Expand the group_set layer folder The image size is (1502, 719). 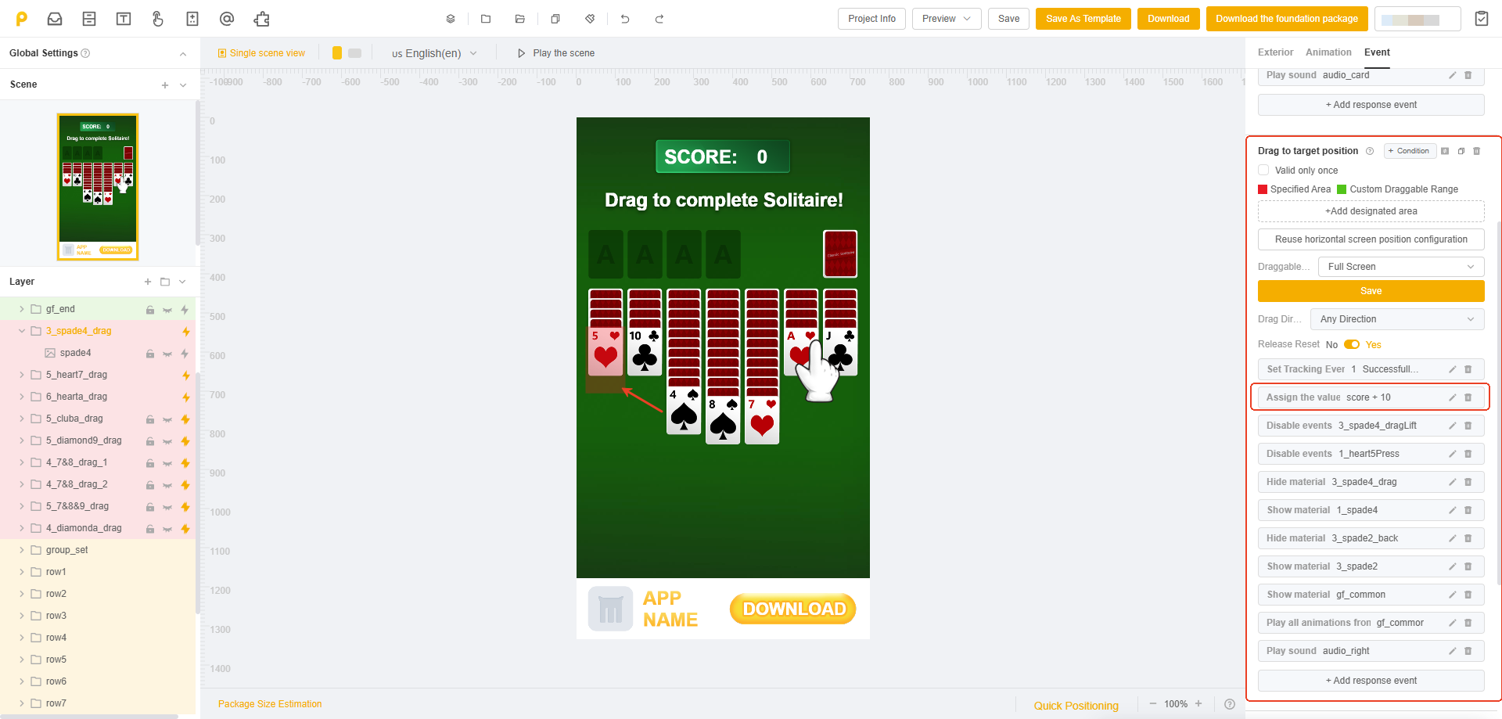(x=22, y=550)
